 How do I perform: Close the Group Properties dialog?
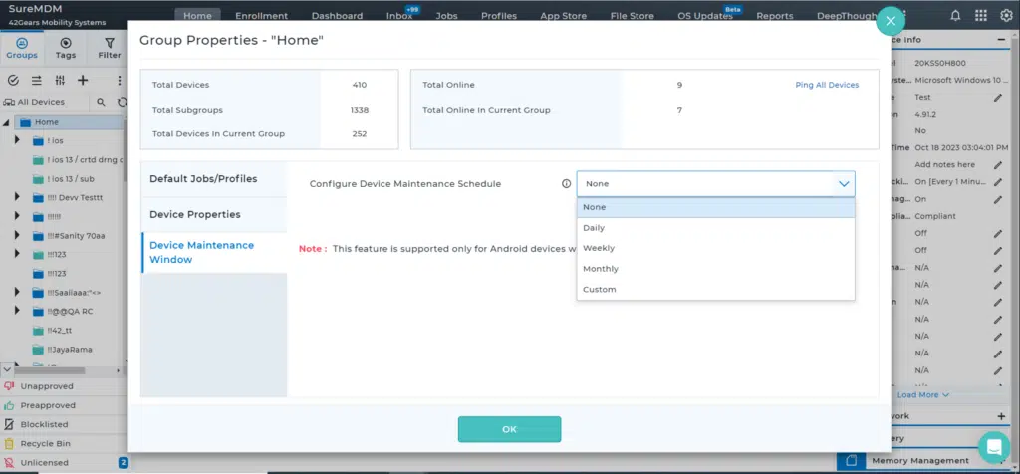892,20
